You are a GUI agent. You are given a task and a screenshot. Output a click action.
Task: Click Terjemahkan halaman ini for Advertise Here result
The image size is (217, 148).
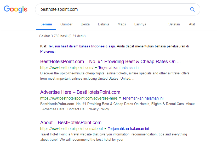point(143,98)
